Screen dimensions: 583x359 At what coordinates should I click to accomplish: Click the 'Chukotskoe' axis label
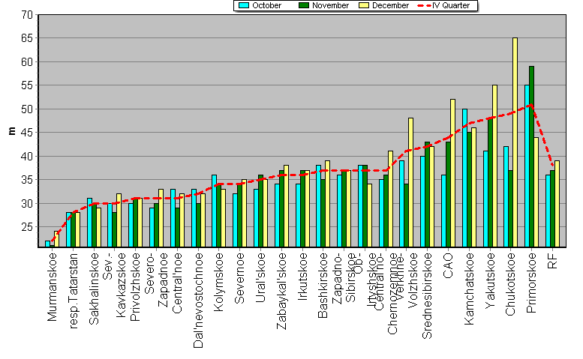tap(510, 284)
